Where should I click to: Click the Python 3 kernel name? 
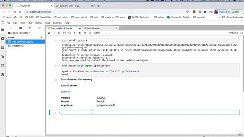click(233, 33)
